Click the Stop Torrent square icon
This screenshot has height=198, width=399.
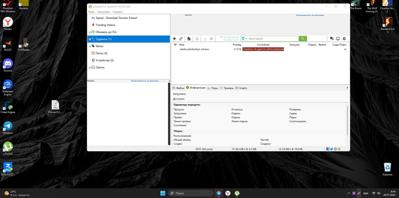tap(211, 39)
